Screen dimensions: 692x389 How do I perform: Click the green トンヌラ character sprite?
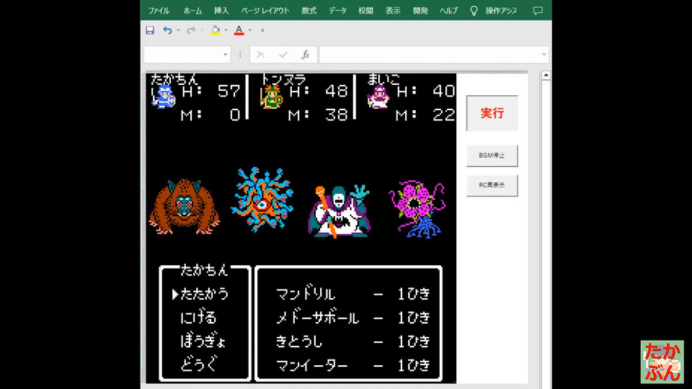271,97
